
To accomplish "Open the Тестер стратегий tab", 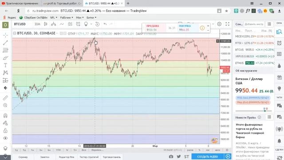I will click(x=89, y=157).
